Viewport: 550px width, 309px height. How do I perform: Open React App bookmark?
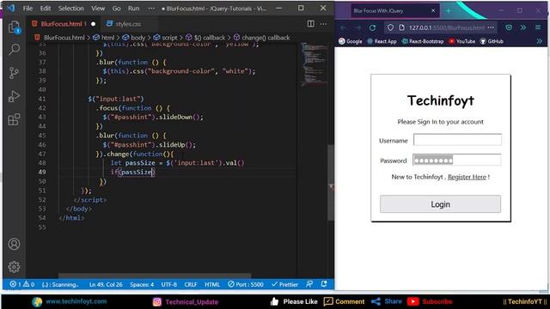pos(382,41)
